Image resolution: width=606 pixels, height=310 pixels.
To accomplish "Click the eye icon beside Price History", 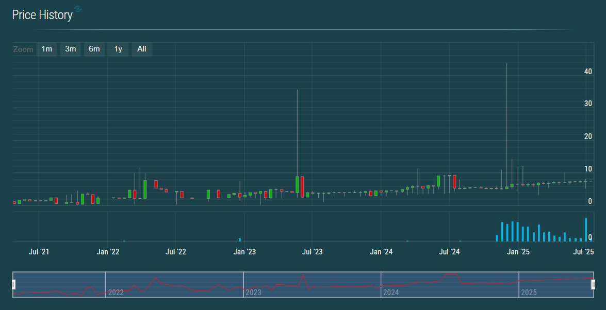I will [78, 8].
